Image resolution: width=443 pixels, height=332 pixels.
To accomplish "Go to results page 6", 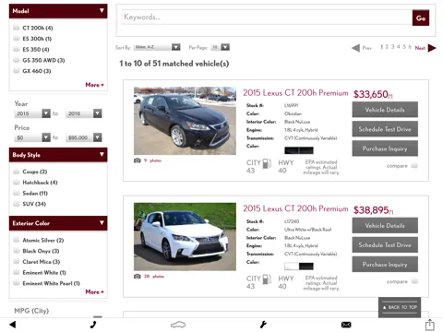I will (x=410, y=47).
